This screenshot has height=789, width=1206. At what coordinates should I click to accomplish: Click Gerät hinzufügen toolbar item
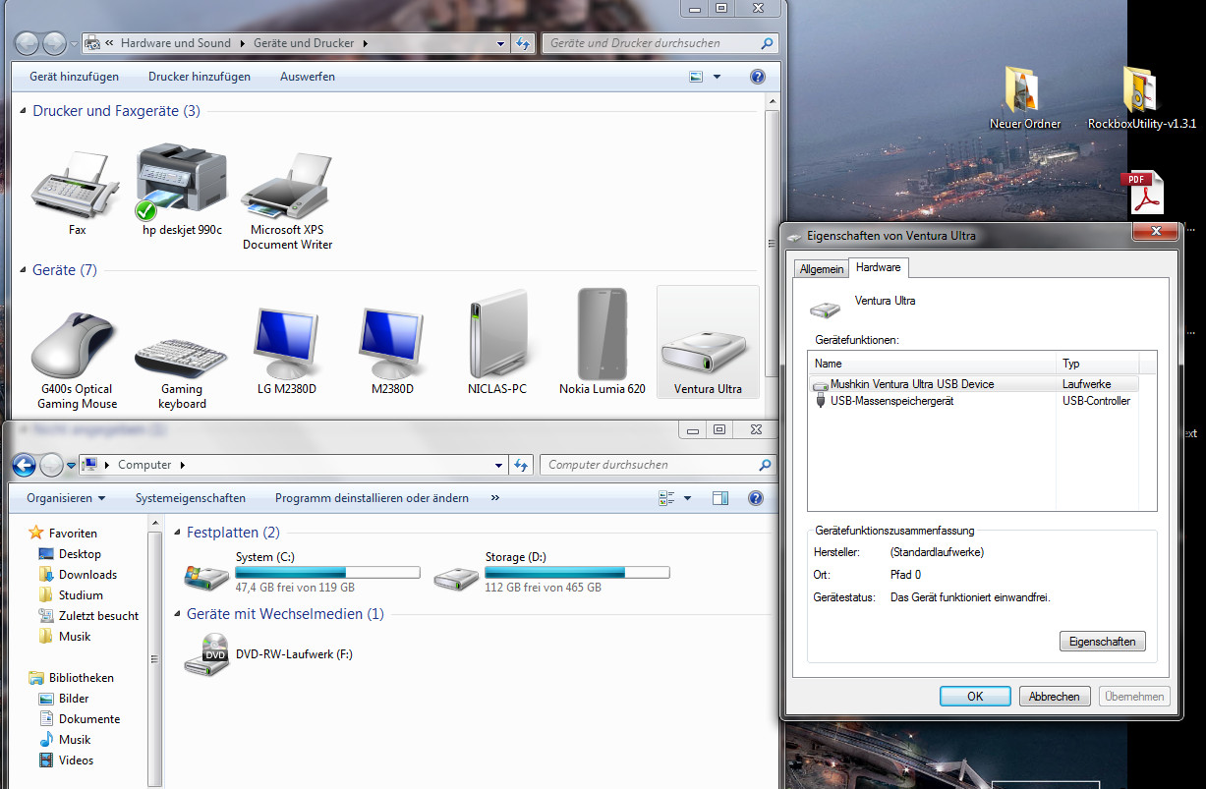point(75,77)
